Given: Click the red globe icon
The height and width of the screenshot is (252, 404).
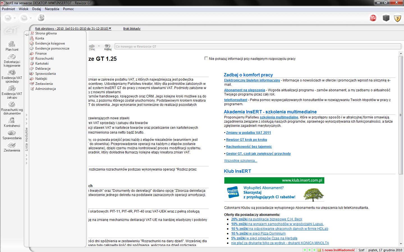Looking at the screenshot, I should pyautogui.click(x=373, y=18).
